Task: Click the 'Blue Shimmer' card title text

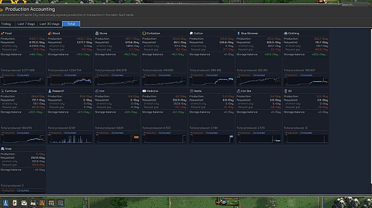Action: coord(249,34)
